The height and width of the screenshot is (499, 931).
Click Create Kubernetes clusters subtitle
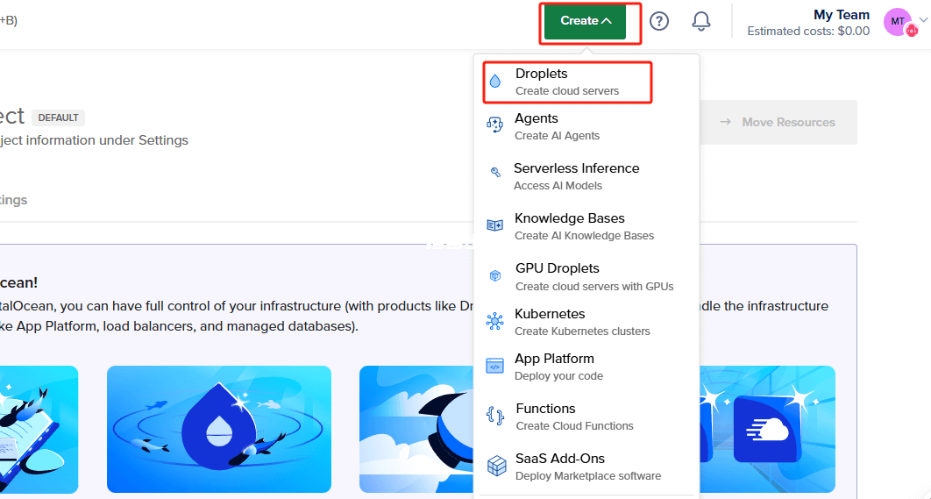click(x=582, y=331)
